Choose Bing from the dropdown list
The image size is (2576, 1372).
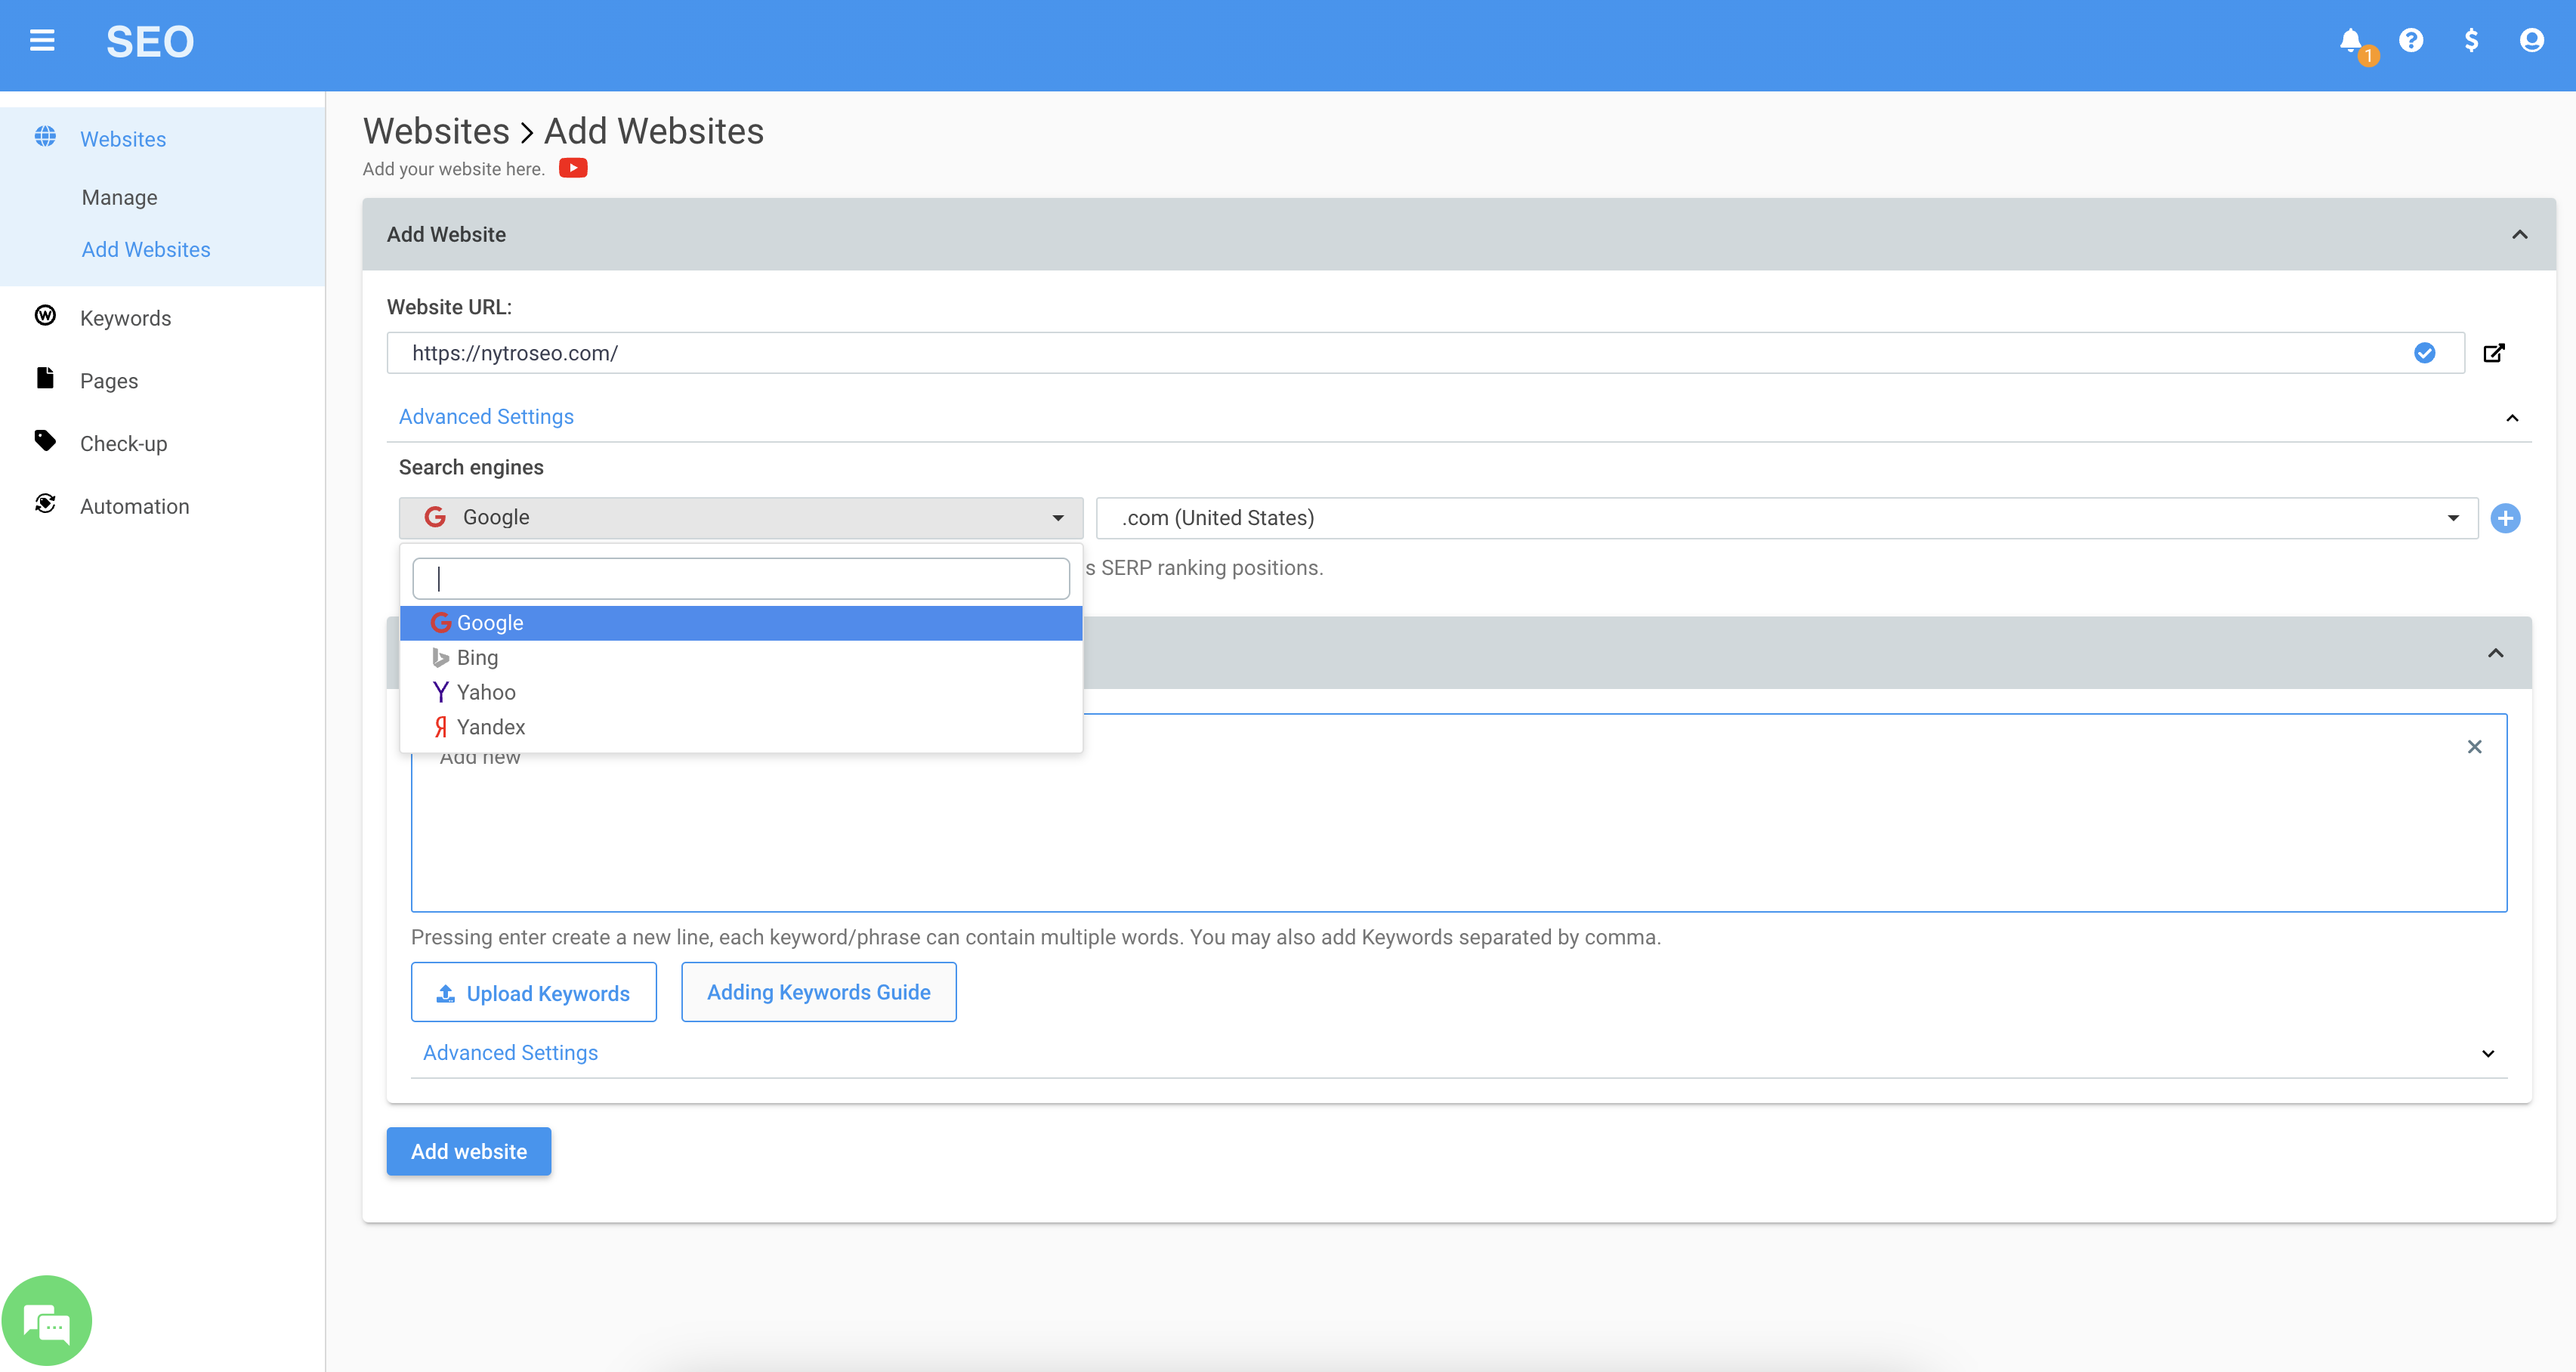tap(741, 658)
